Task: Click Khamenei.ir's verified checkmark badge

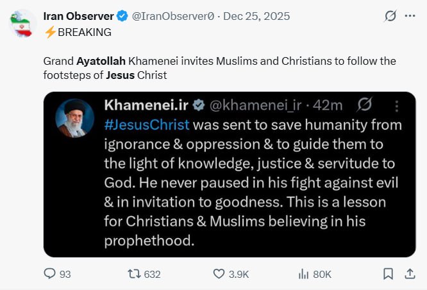Action: pyautogui.click(x=199, y=105)
